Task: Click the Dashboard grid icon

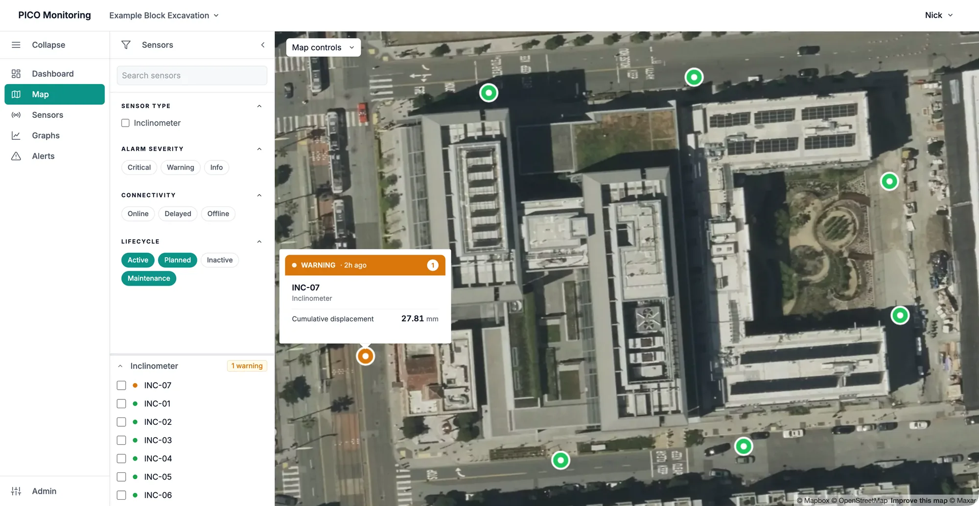Action: pos(16,74)
